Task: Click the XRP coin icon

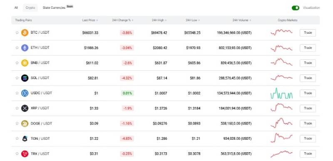Action: (25, 108)
